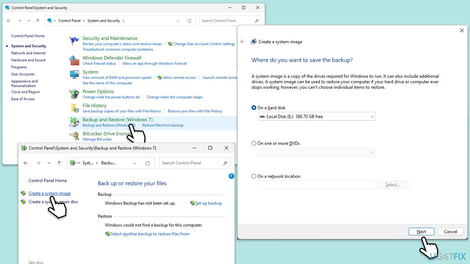Open the blue help question mark icon
The width and height of the screenshot is (470, 264).
pos(231,176)
